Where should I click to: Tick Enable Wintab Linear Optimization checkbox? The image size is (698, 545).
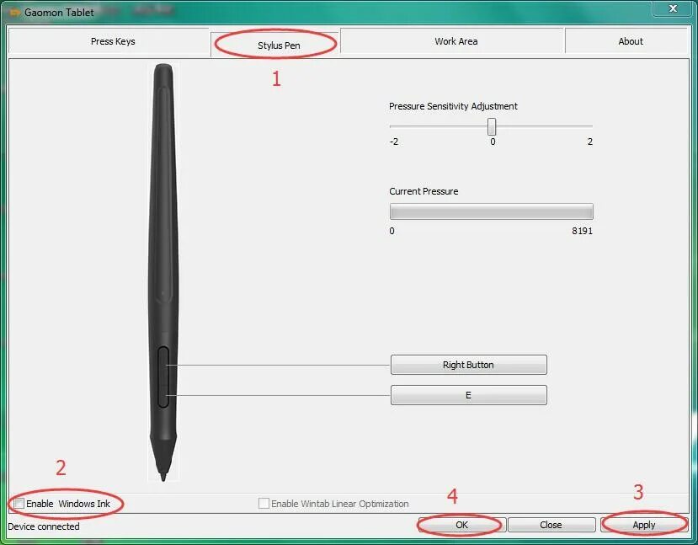coord(264,503)
